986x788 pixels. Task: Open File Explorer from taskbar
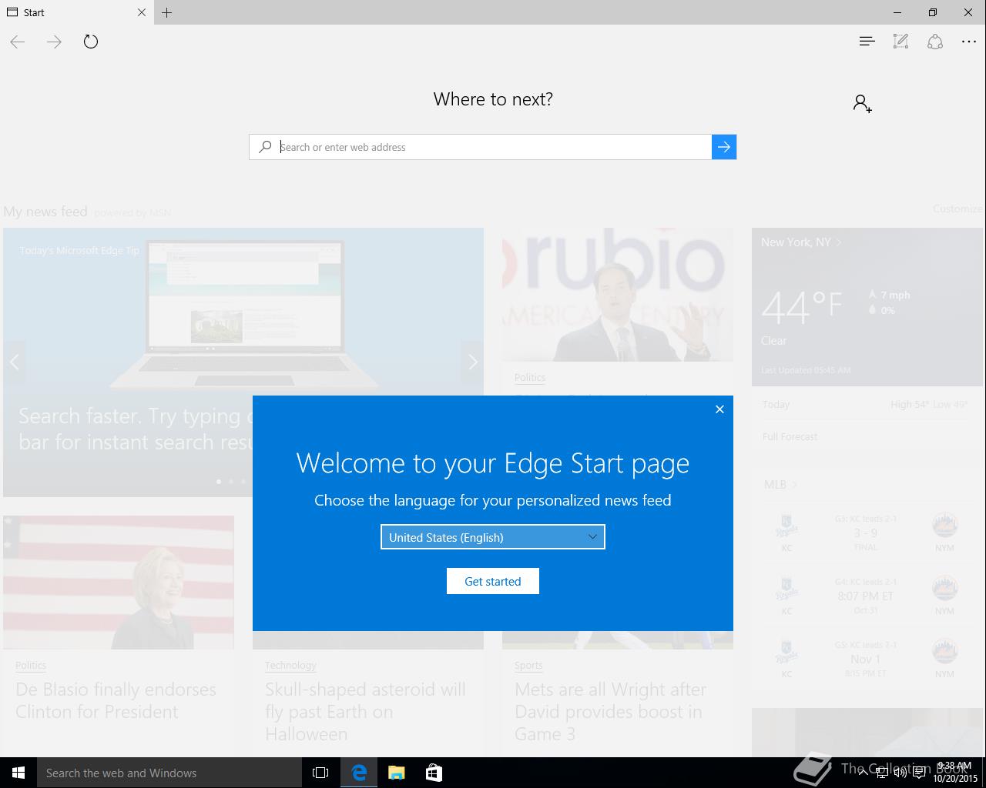(x=397, y=773)
